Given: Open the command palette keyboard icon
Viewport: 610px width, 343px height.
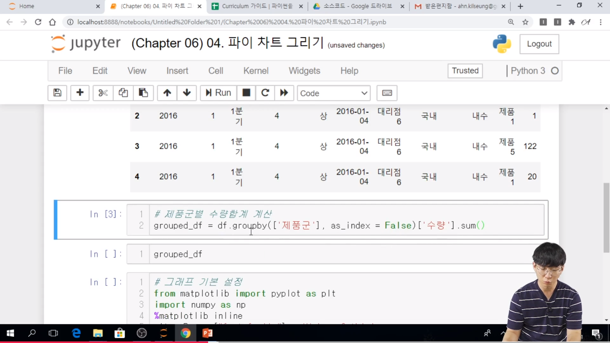Looking at the screenshot, I should [x=387, y=93].
